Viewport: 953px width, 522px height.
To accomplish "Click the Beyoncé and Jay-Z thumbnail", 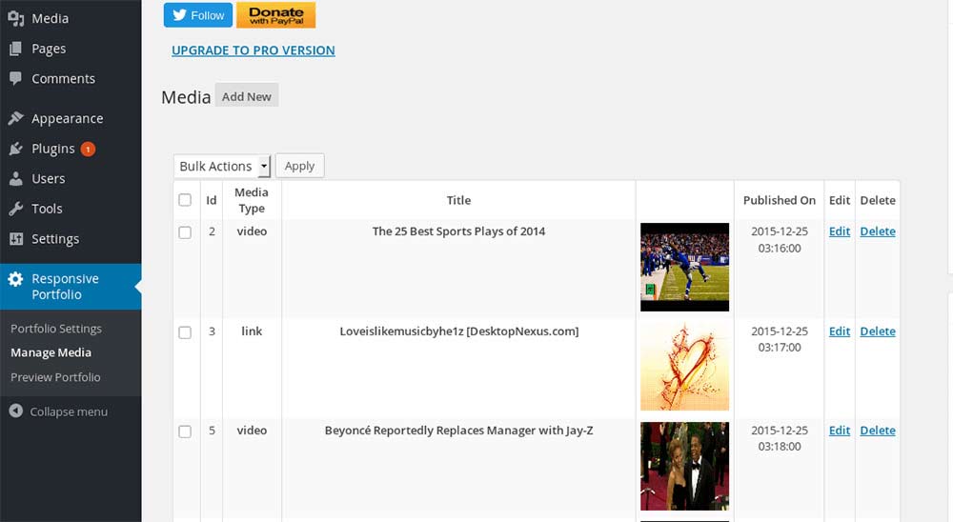I will [x=684, y=466].
